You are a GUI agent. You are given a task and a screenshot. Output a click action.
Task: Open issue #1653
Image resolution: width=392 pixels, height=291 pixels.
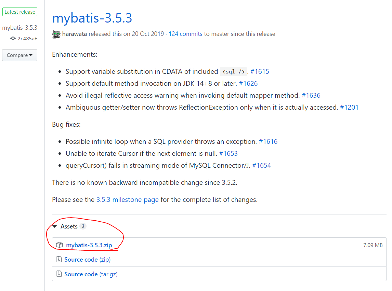(x=228, y=153)
